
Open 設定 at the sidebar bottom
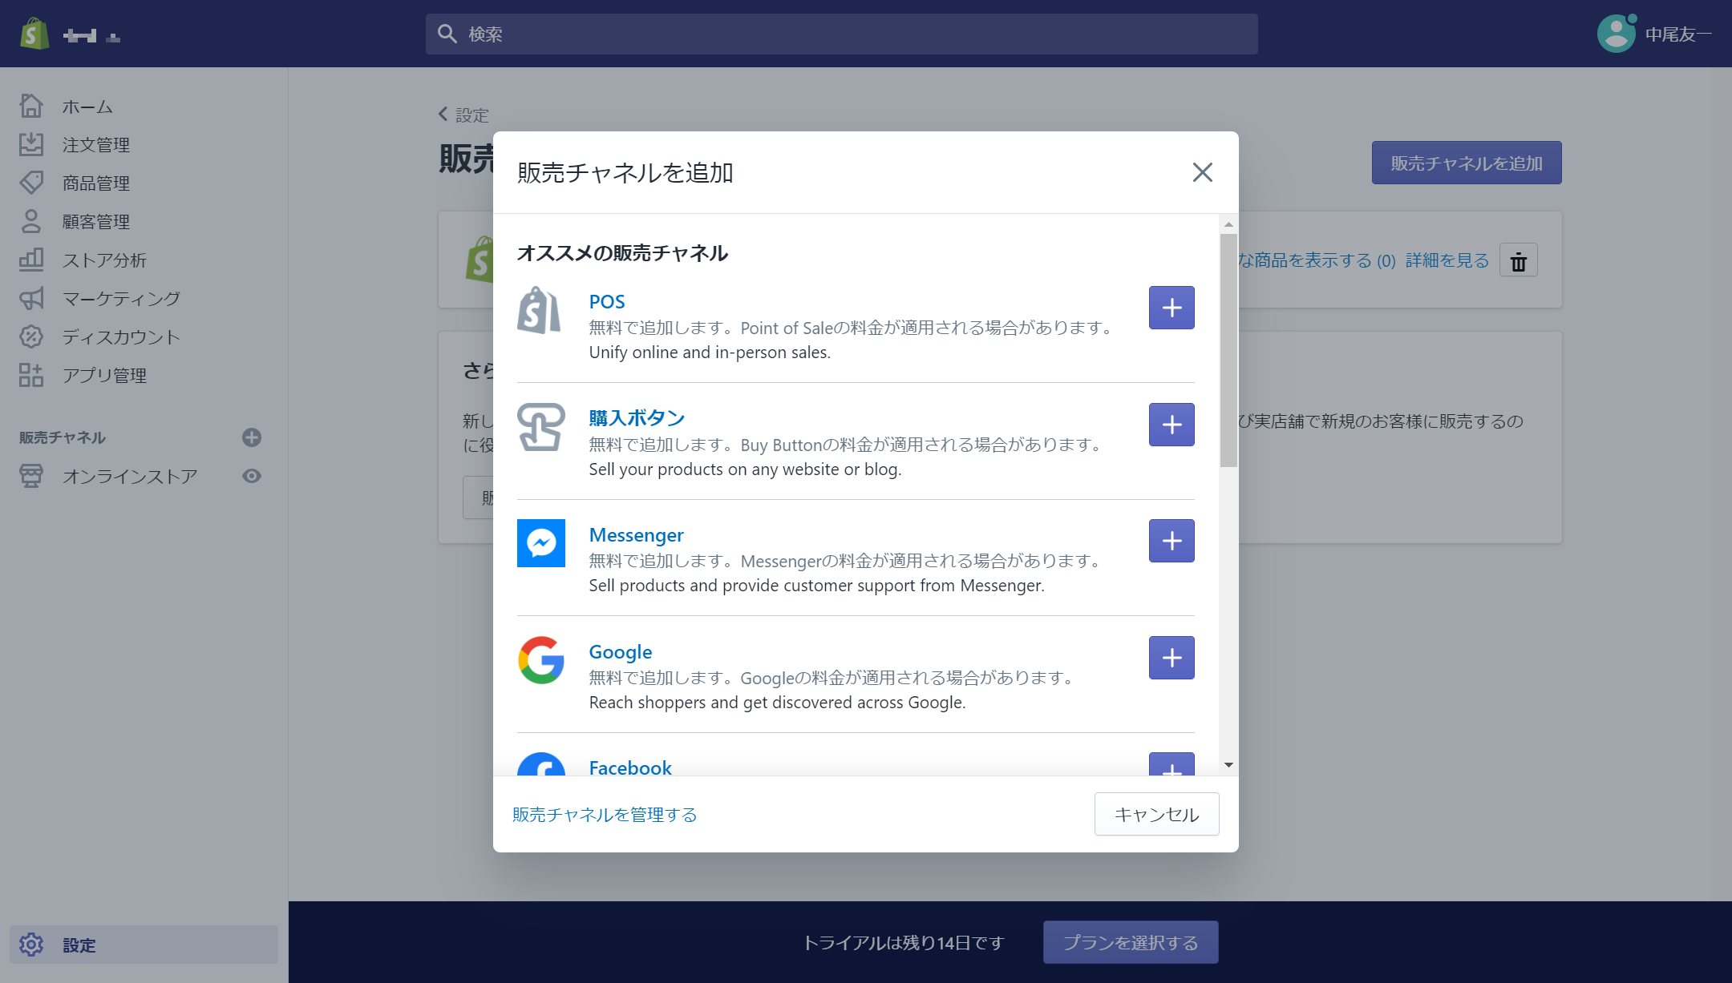coord(144,945)
